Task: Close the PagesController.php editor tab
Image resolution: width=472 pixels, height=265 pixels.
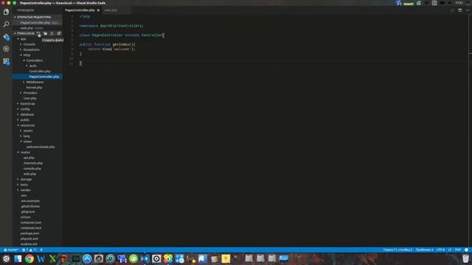Action: (x=98, y=10)
